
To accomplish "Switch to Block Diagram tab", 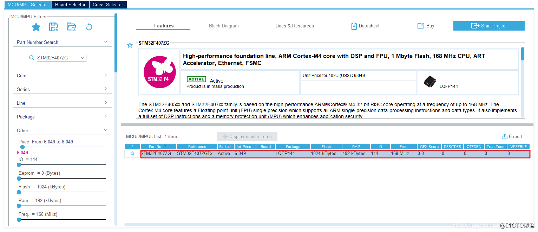I will tap(224, 26).
